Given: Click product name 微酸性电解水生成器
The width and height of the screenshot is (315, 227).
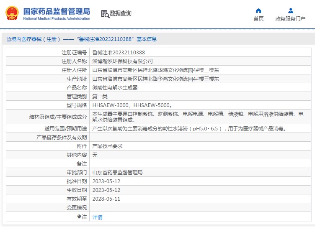Looking at the screenshot, I should [x=115, y=88].
